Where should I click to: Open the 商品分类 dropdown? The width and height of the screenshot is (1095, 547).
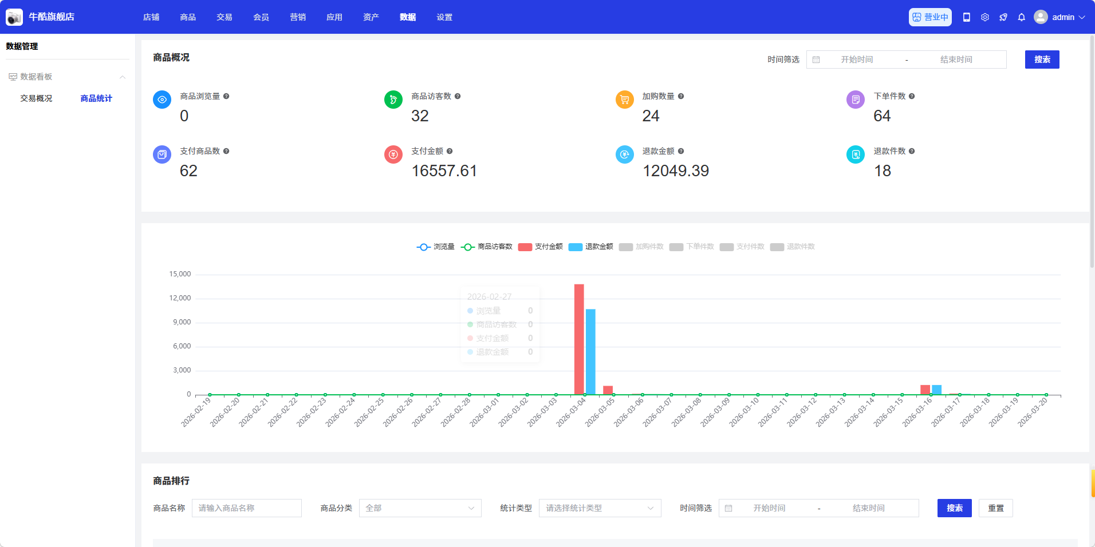420,508
